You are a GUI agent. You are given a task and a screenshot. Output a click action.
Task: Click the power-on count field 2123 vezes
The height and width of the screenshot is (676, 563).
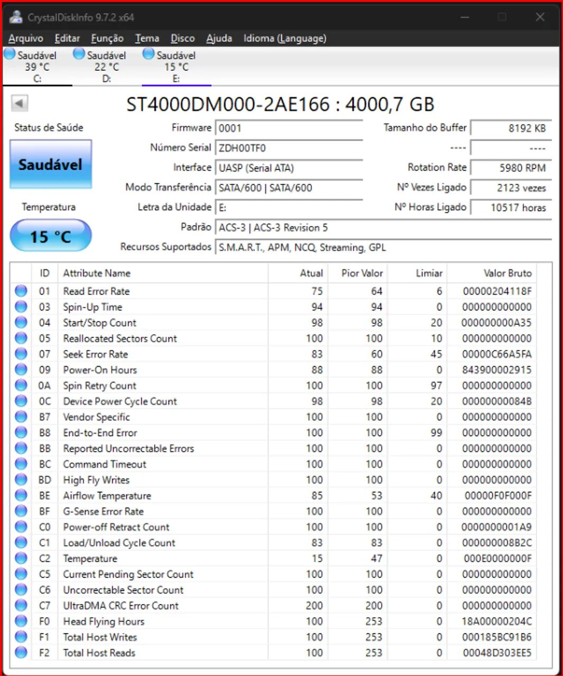pos(511,188)
